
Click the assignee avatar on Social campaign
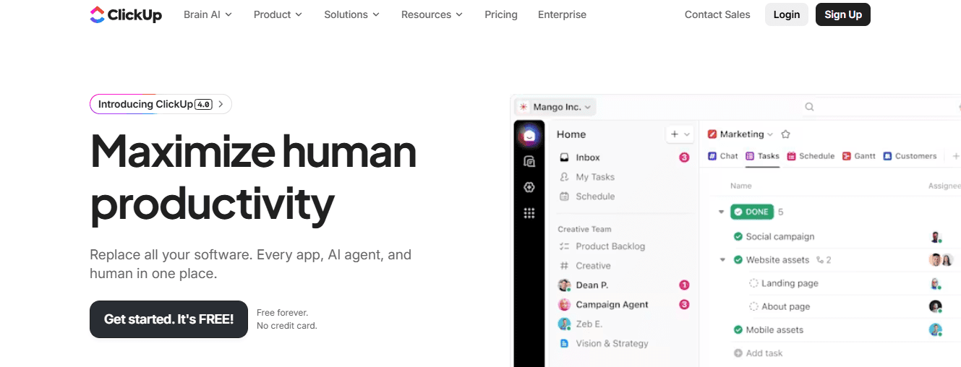(x=936, y=237)
